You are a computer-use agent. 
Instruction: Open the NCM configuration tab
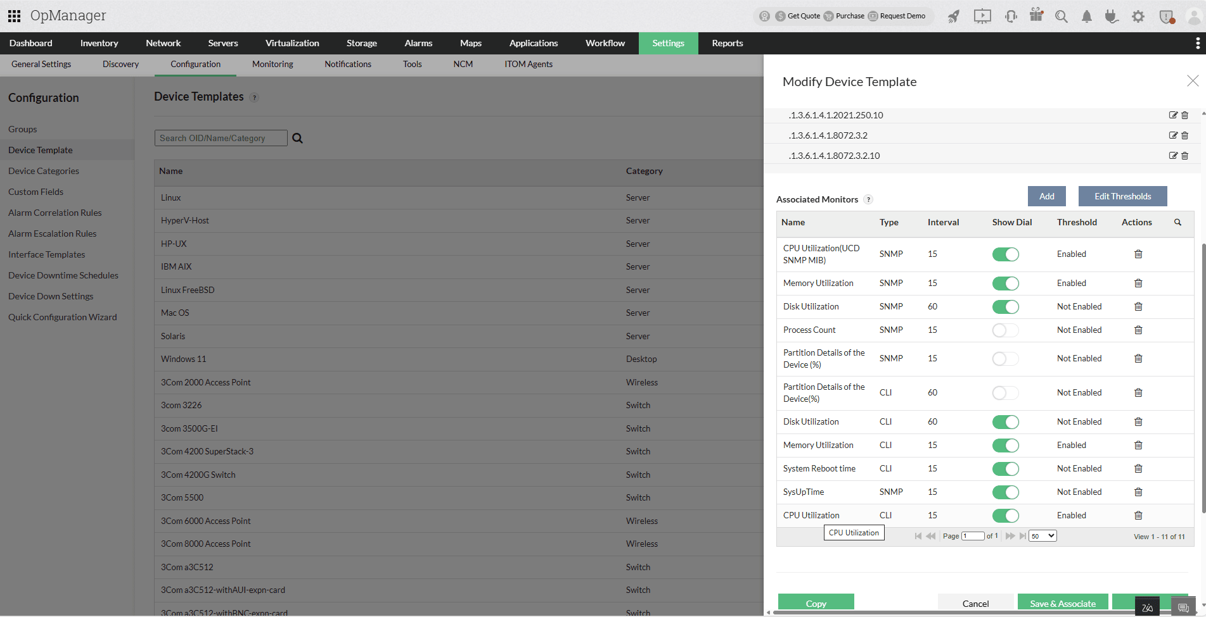pyautogui.click(x=463, y=64)
